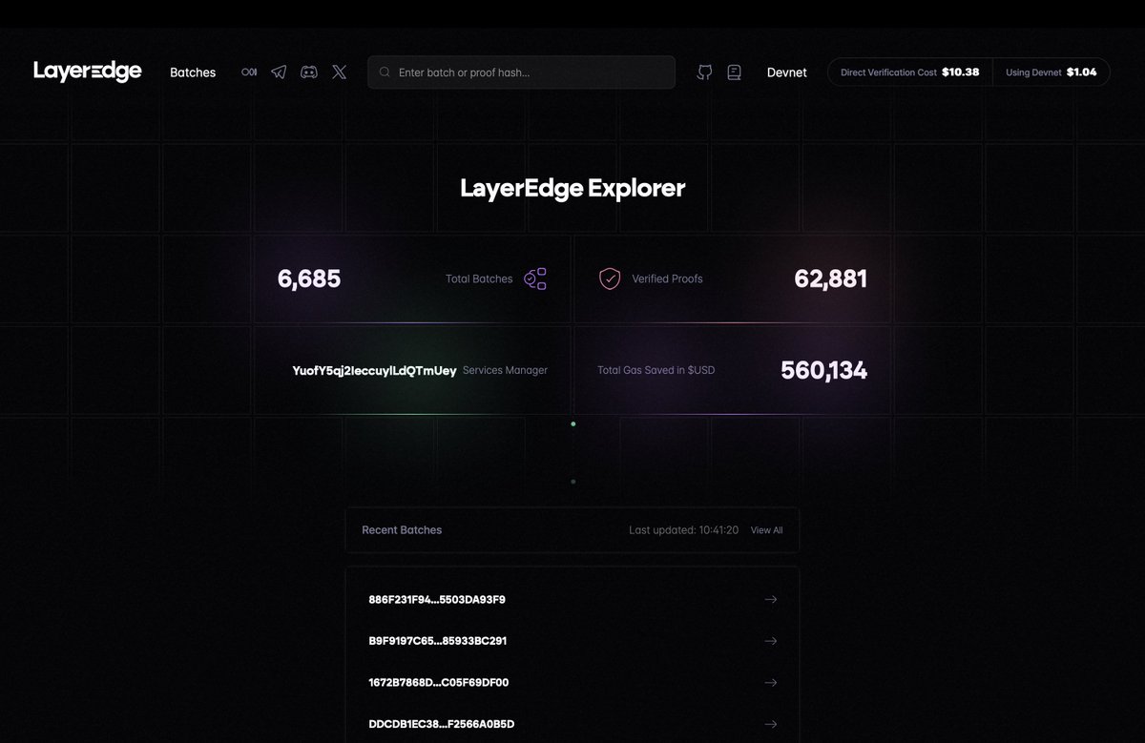Click the 560,134 gas saved value
This screenshot has height=743, width=1145.
824,370
